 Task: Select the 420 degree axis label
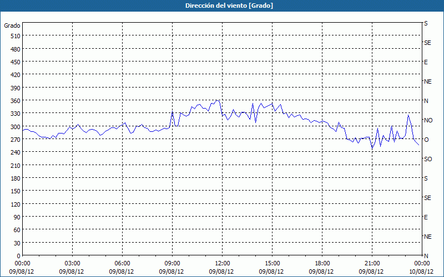point(16,75)
